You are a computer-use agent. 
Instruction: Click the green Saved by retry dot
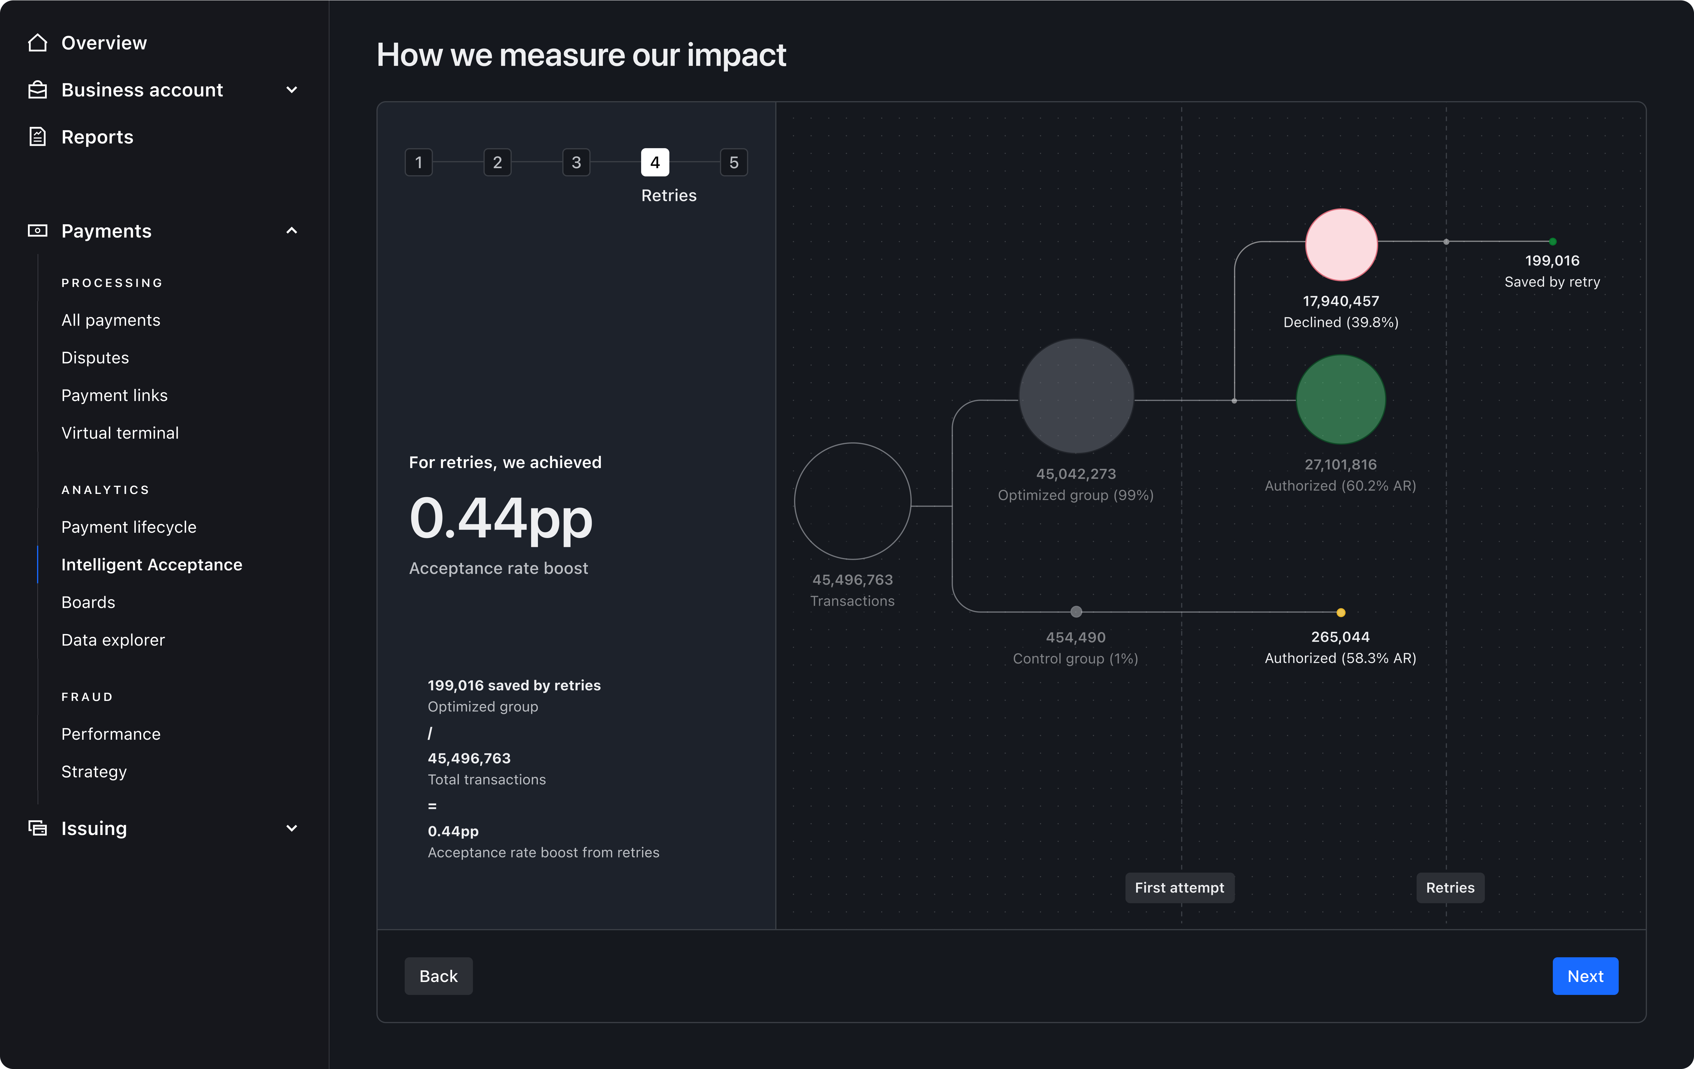tap(1553, 242)
